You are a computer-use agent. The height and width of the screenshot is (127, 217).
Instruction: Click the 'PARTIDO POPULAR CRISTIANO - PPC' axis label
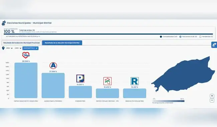coord(107,101)
